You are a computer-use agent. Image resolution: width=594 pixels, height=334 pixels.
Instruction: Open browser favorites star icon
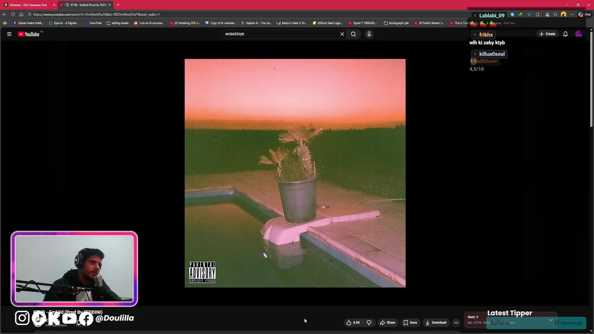[555, 14]
